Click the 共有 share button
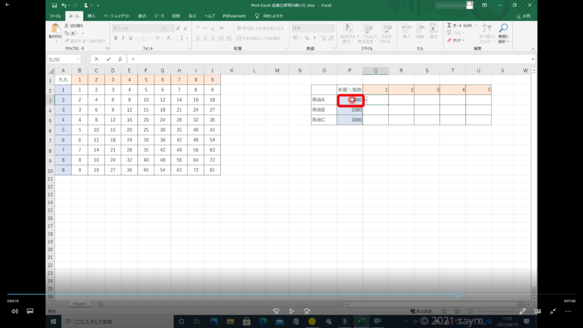 [x=523, y=17]
